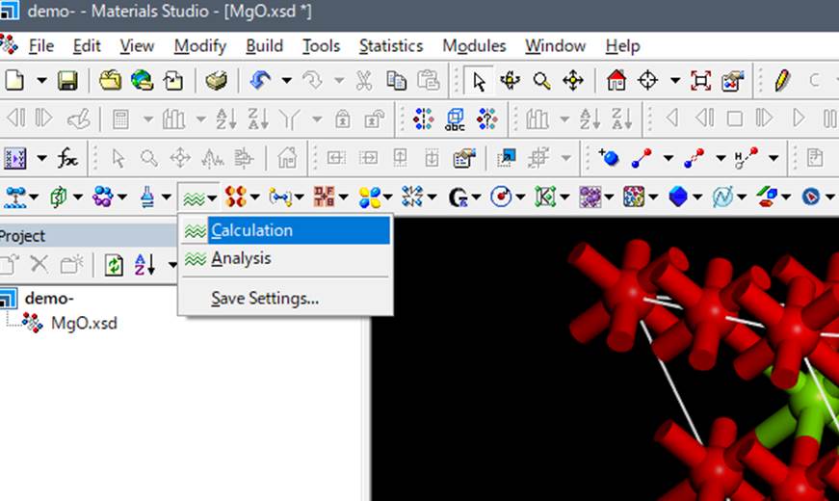Click the Reset View home icon
This screenshot has width=839, height=501.
(616, 81)
